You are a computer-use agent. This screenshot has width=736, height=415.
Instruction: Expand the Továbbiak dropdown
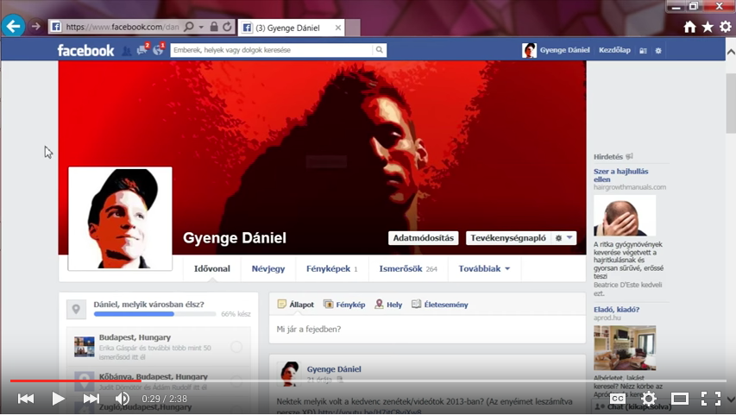(484, 269)
